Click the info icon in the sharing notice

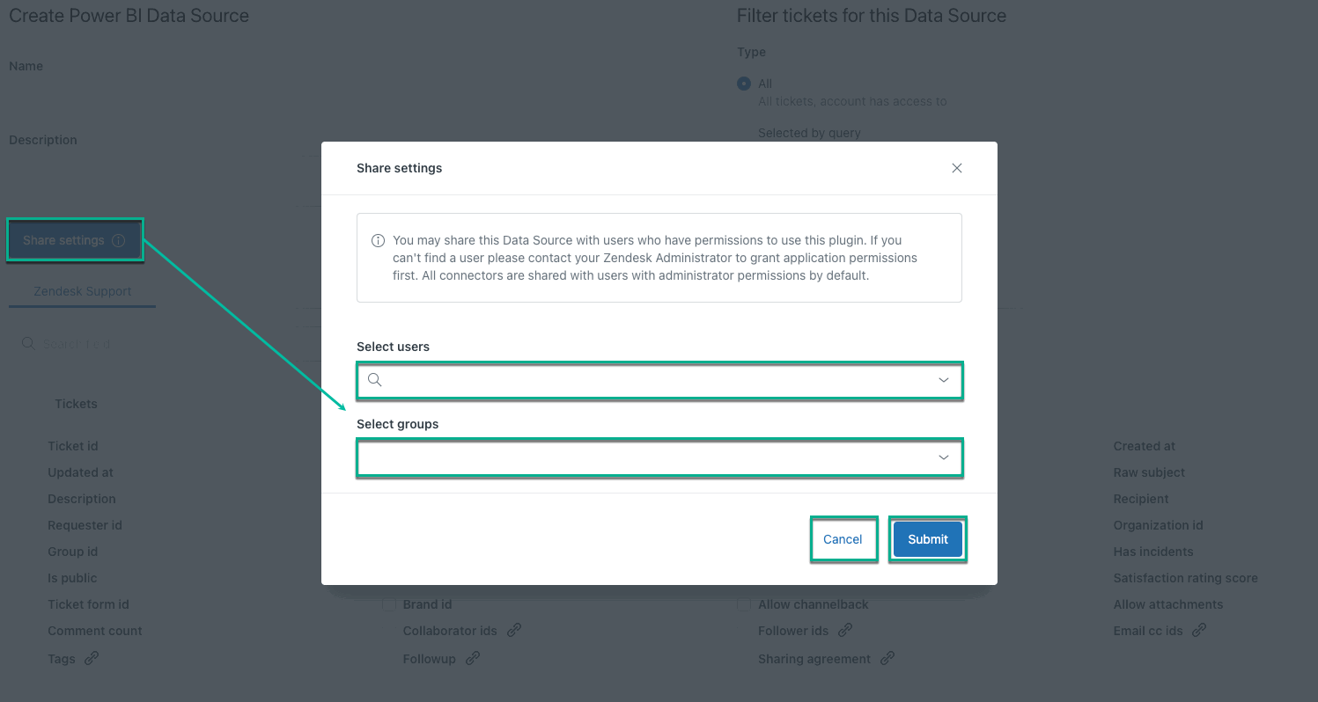coord(378,239)
